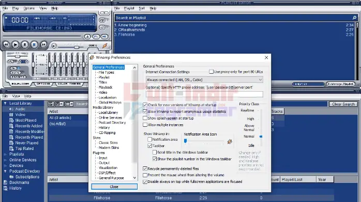Toggle the equalizer ON button
This screenshot has width=361, height=202.
coord(14,69)
